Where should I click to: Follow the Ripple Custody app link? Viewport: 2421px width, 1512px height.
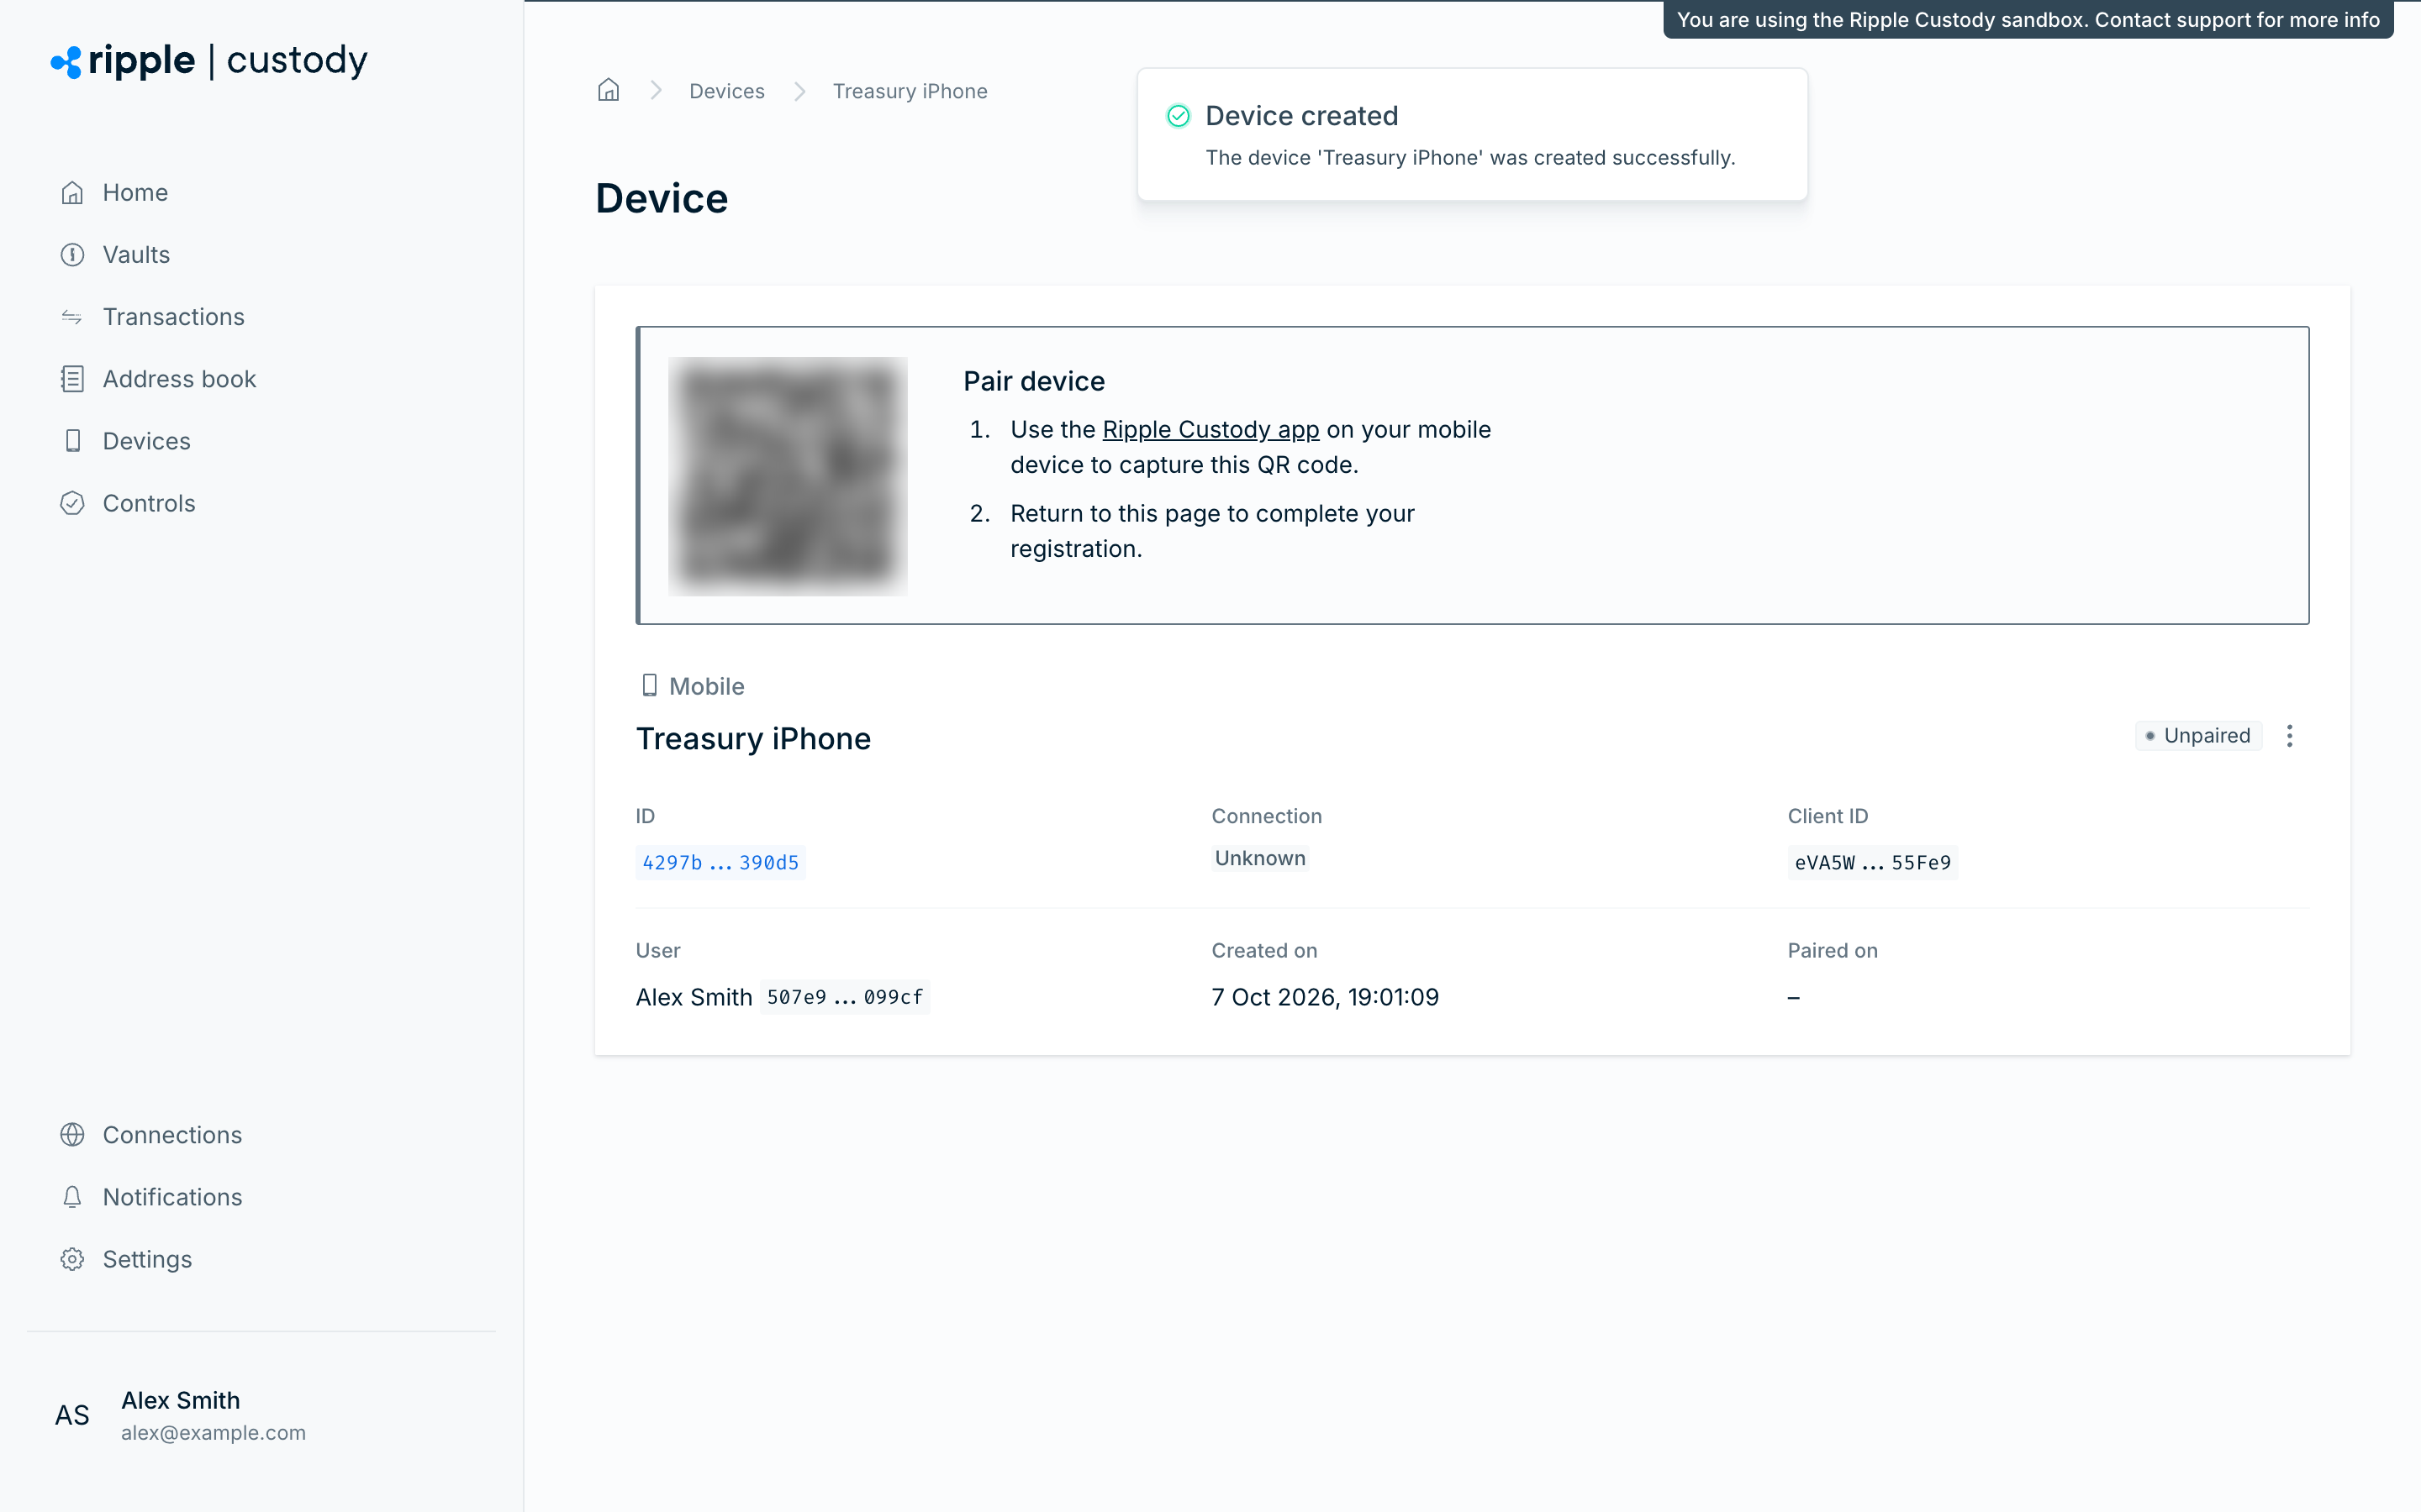coord(1210,429)
